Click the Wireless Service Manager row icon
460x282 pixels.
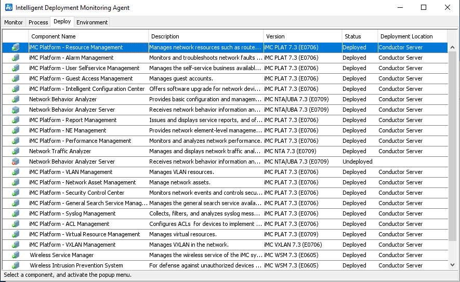(x=16, y=255)
